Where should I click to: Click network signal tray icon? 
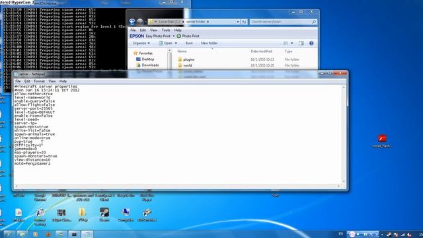(x=403, y=235)
